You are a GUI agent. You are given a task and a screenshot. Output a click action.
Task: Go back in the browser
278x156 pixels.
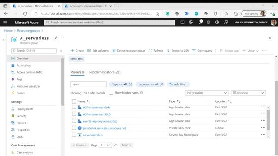point(6,13)
